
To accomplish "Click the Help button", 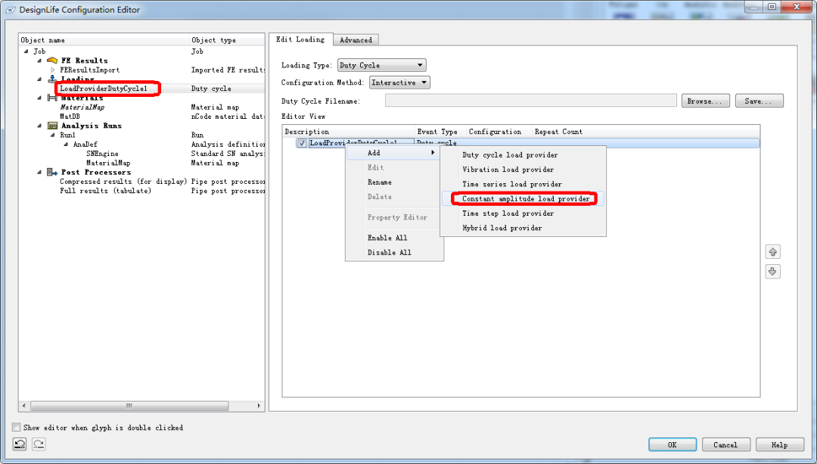I will click(779, 445).
